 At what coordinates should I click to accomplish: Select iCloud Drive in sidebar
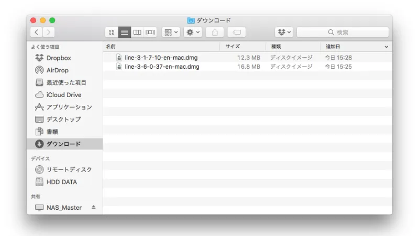pyautogui.click(x=63, y=95)
